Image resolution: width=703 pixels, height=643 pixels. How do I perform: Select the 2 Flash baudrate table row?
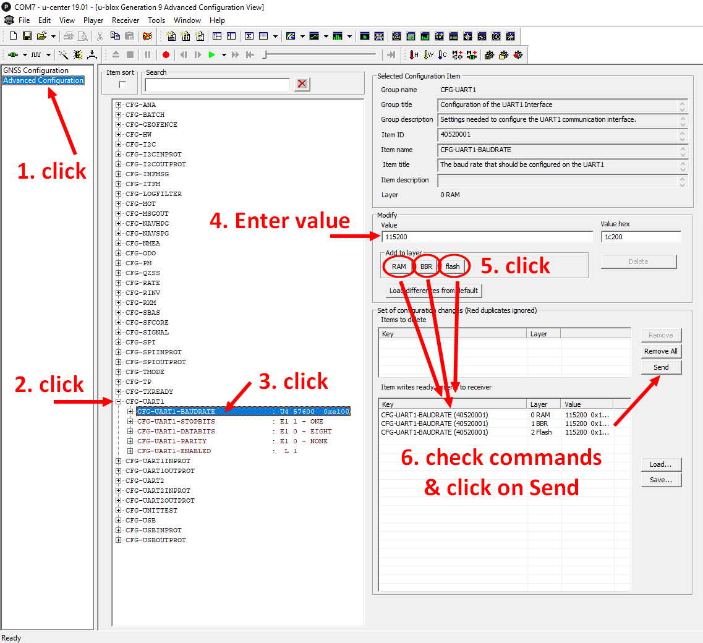tap(495, 432)
